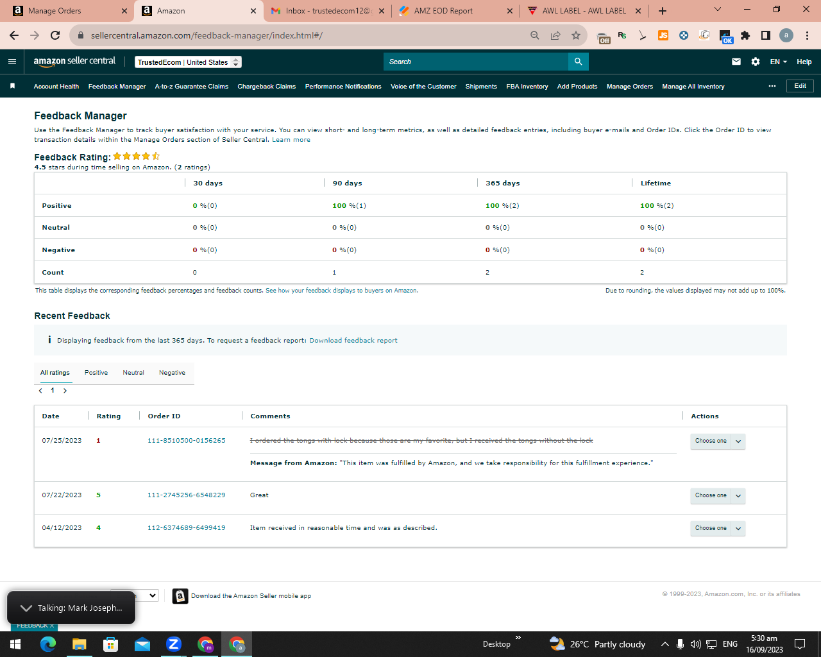Open the Windows notification center

[800, 644]
